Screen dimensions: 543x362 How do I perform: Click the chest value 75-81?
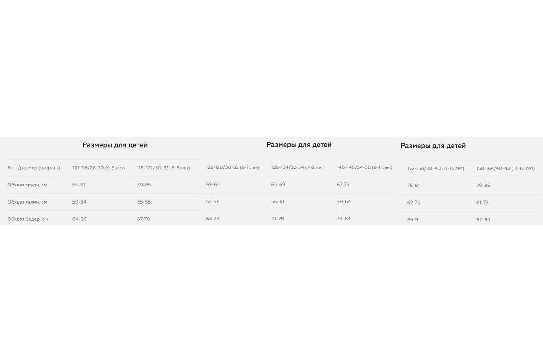click(413, 186)
